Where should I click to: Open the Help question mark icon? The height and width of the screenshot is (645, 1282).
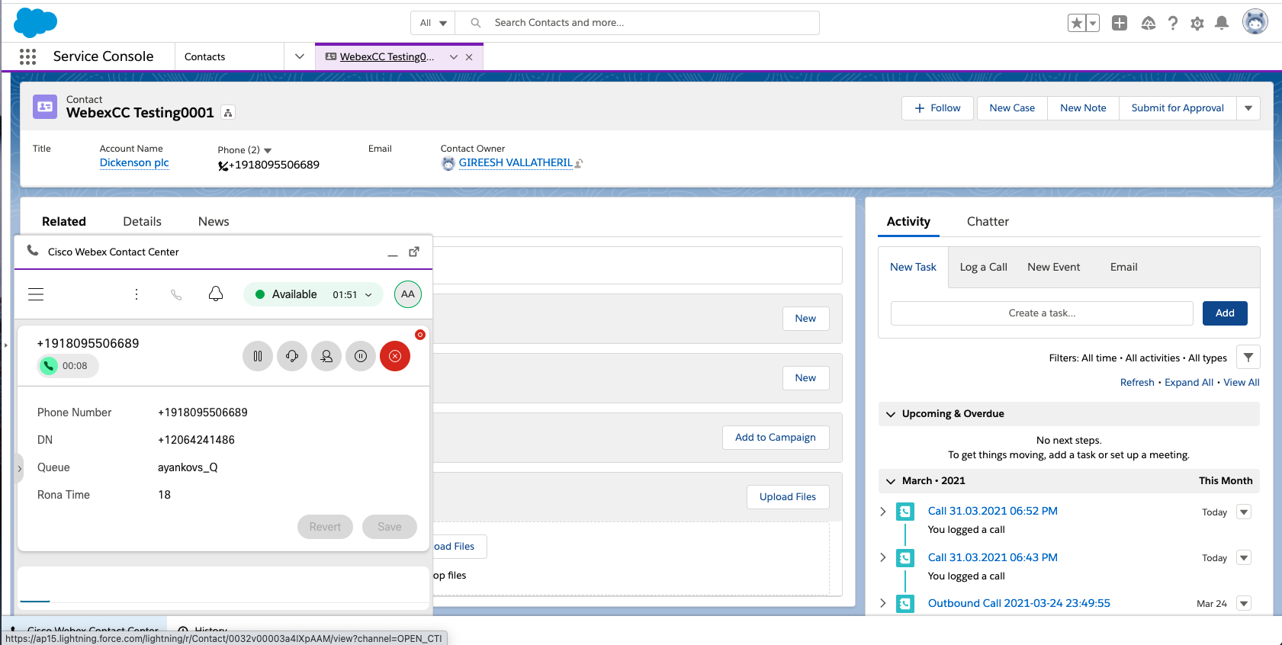(x=1173, y=23)
